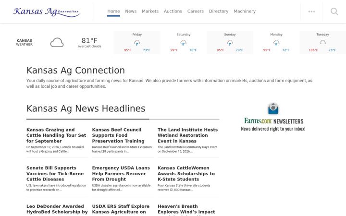Click Tuesday's cloud forecast icon
This screenshot has height=216, width=346.
click(323, 42)
